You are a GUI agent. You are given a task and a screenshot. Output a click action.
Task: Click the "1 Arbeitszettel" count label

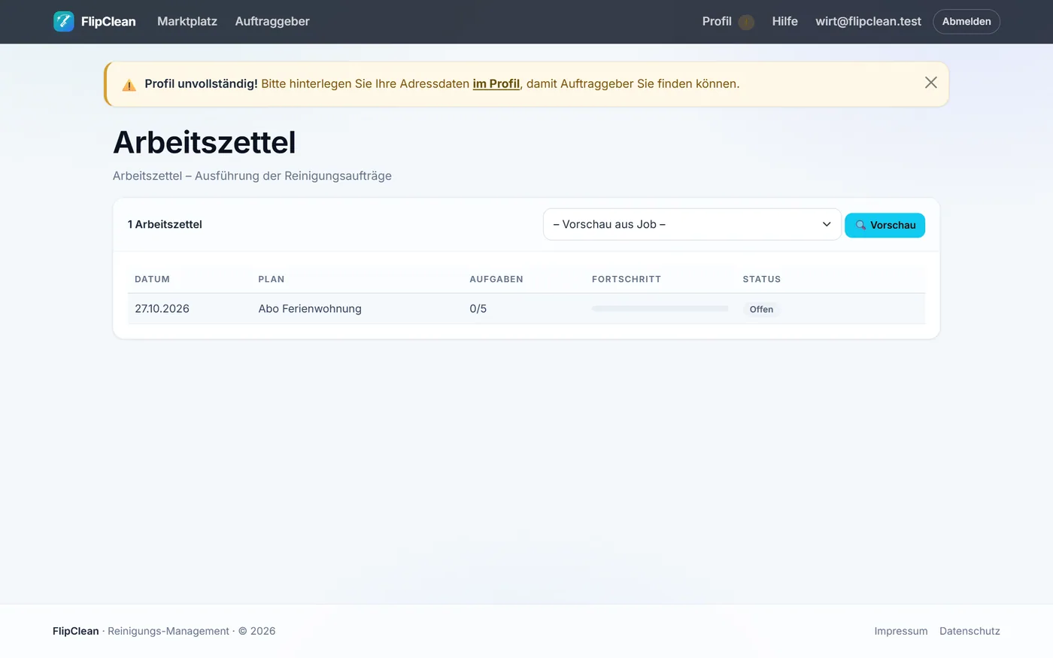(165, 224)
